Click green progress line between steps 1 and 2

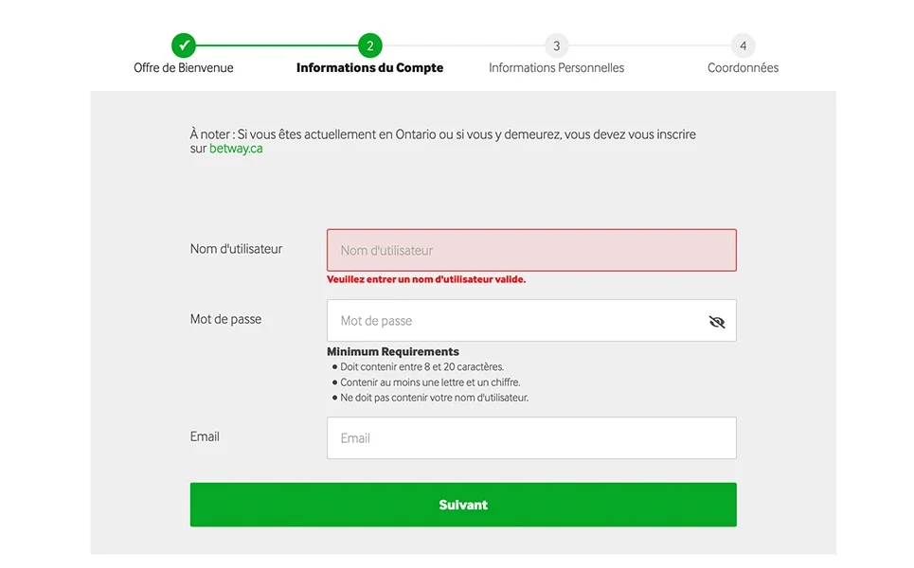pos(277,44)
